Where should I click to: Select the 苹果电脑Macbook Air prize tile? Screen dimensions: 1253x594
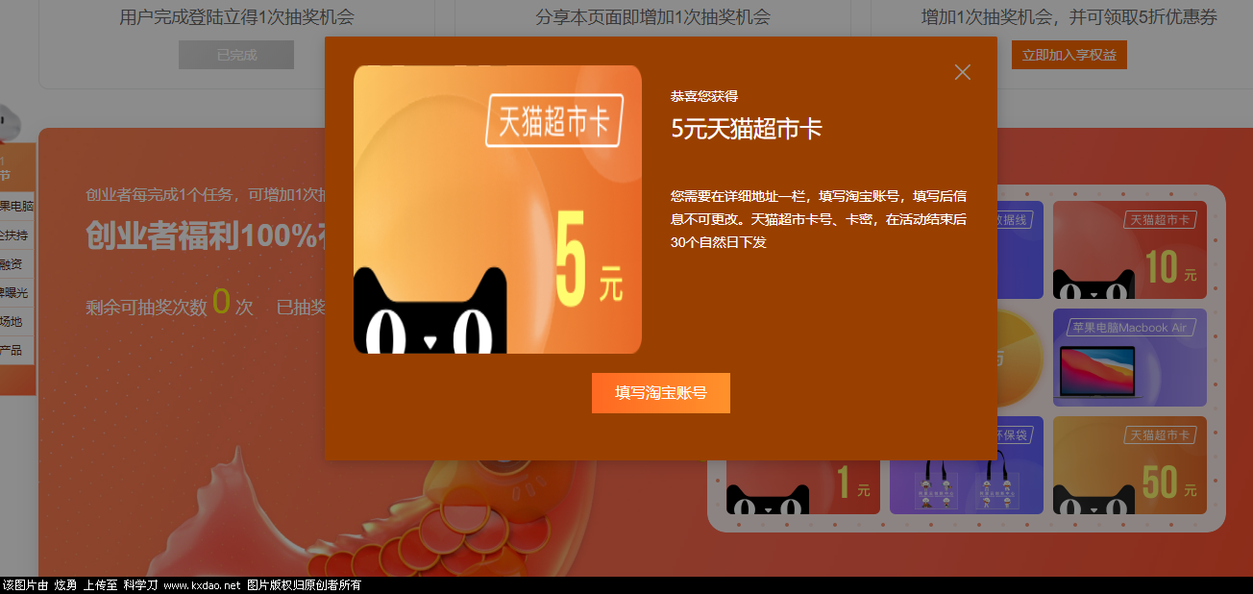click(1129, 357)
